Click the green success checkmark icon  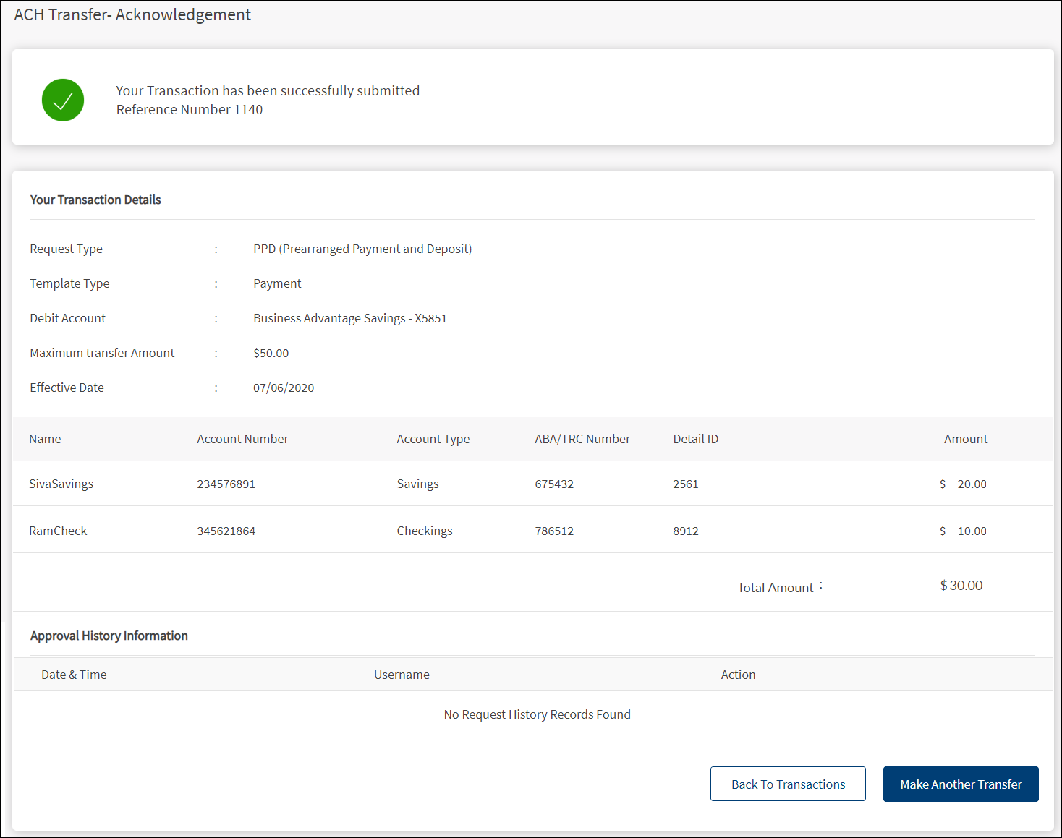[63, 101]
